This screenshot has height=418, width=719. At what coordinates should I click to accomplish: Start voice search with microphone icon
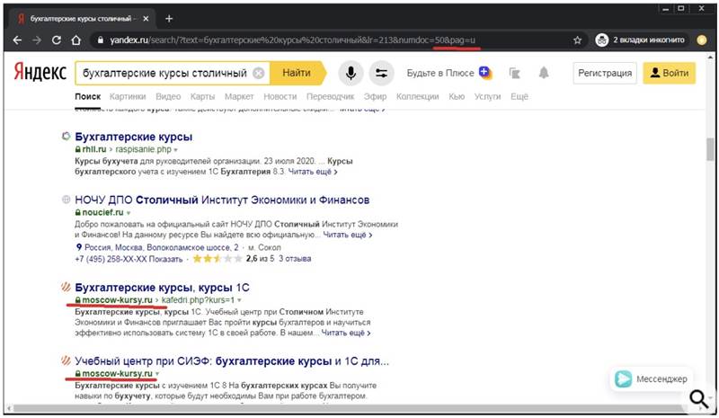point(351,73)
